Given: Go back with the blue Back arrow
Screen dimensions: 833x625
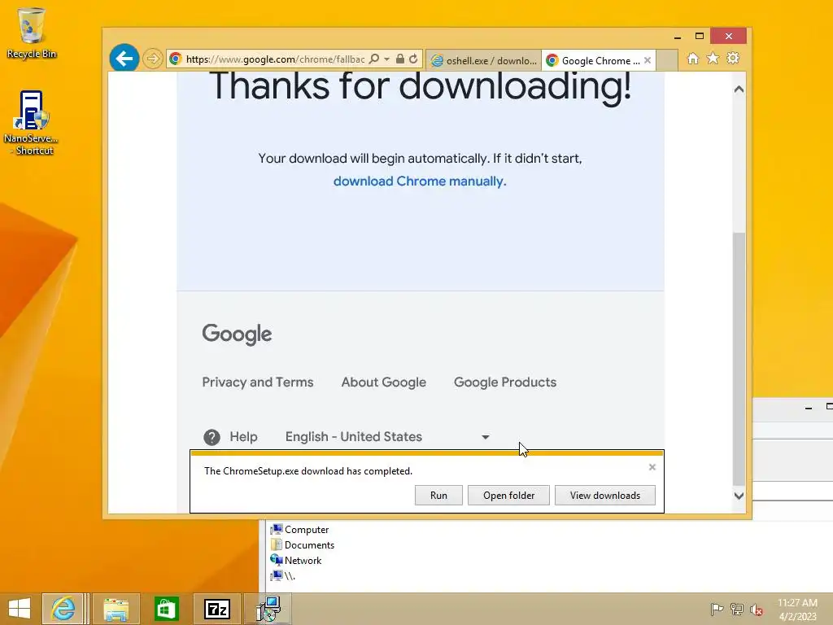Looking at the screenshot, I should tap(124, 59).
